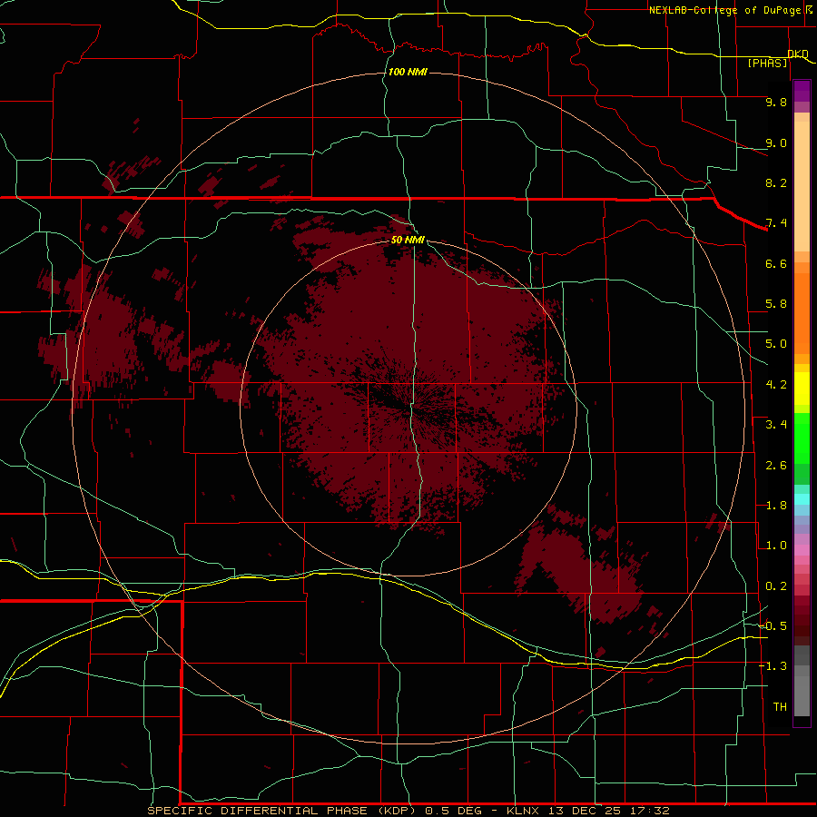The width and height of the screenshot is (817, 817).
Task: Click the 8.2 scale value
Action: pos(776,182)
